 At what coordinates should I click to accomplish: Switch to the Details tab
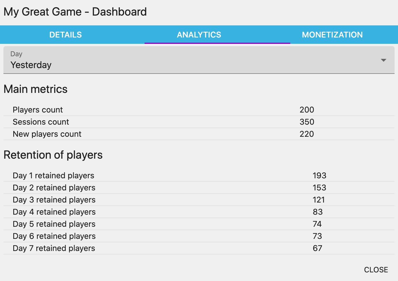click(x=66, y=35)
